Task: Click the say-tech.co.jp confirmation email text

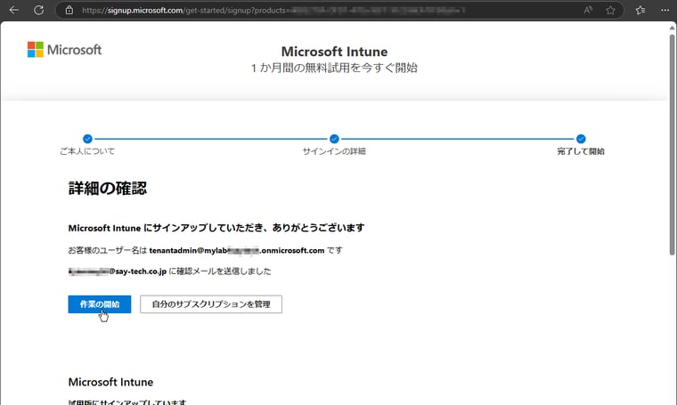Action: point(169,271)
